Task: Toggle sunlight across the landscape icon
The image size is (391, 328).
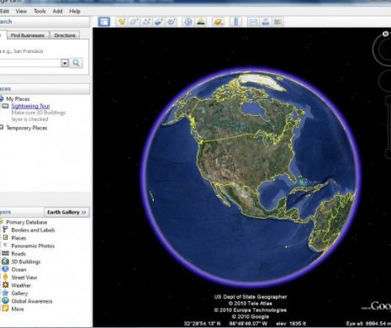Action: pos(200,22)
